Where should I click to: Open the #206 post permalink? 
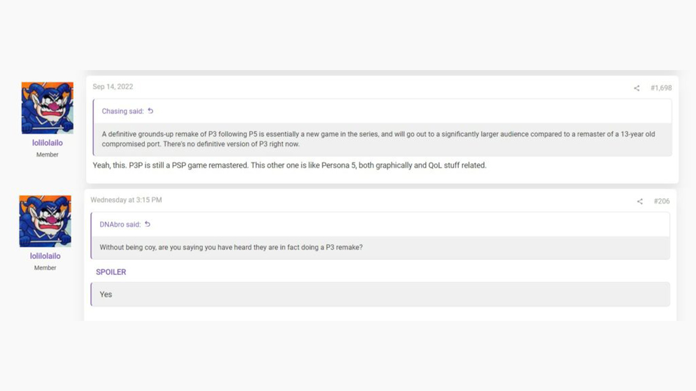click(x=661, y=202)
